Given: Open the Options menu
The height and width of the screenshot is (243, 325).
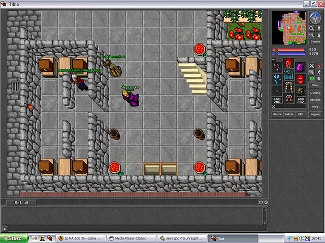Looking at the screenshot, I should pyautogui.click(x=315, y=100).
